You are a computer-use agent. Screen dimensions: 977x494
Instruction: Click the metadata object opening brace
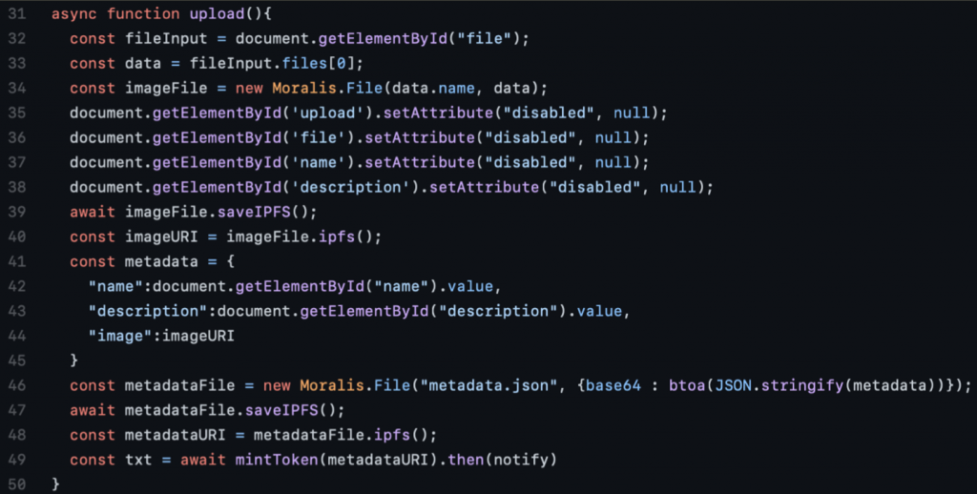coord(231,261)
